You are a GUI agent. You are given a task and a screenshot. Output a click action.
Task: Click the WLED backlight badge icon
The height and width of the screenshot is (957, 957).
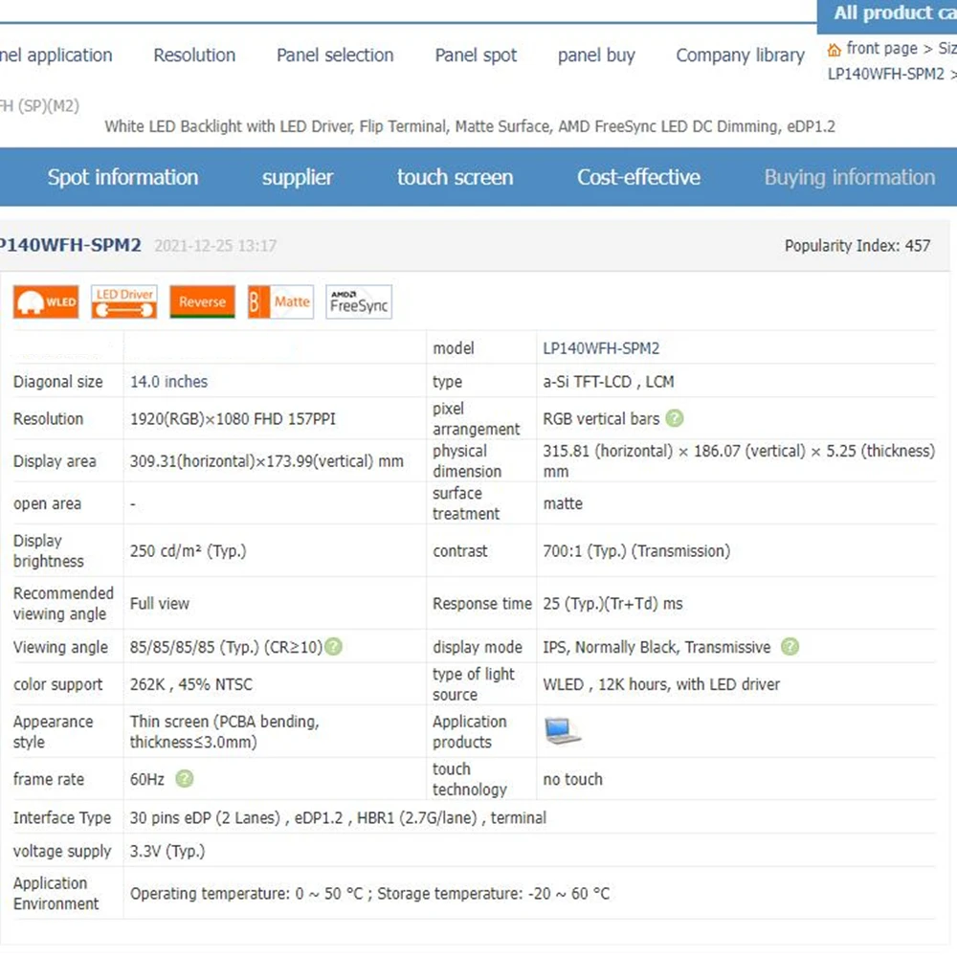coord(46,301)
